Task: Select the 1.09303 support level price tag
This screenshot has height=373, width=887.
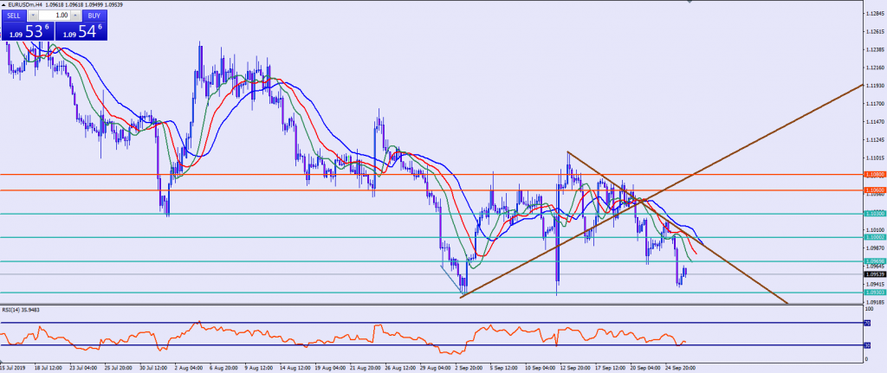Action: pos(874,293)
